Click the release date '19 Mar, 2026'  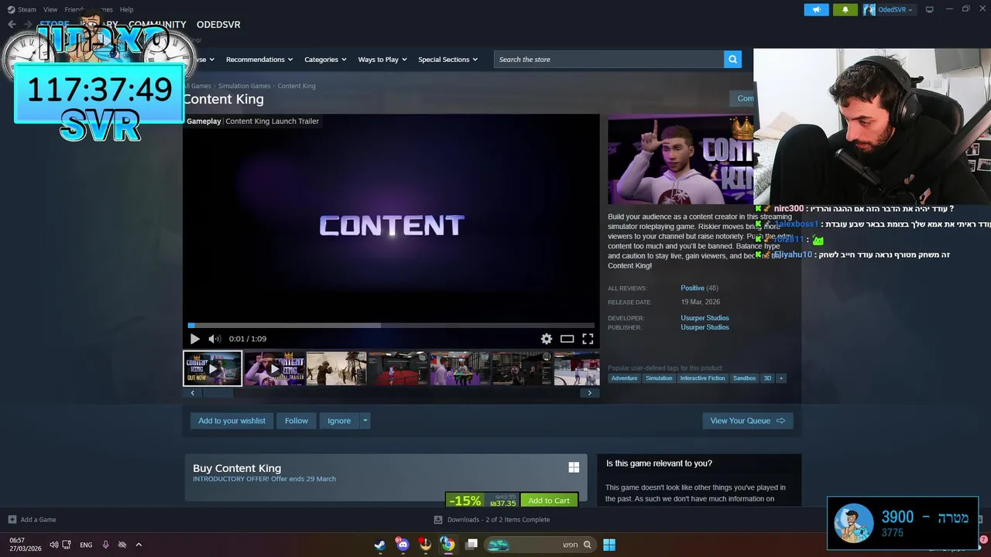[x=701, y=302]
